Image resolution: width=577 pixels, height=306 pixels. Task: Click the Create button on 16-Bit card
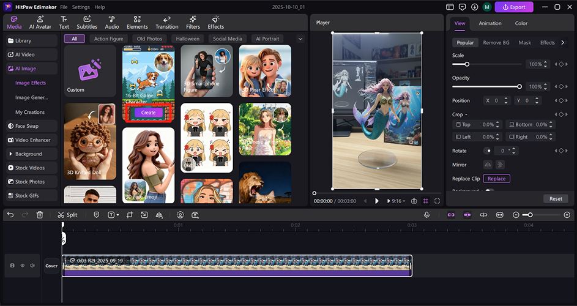[x=148, y=113]
